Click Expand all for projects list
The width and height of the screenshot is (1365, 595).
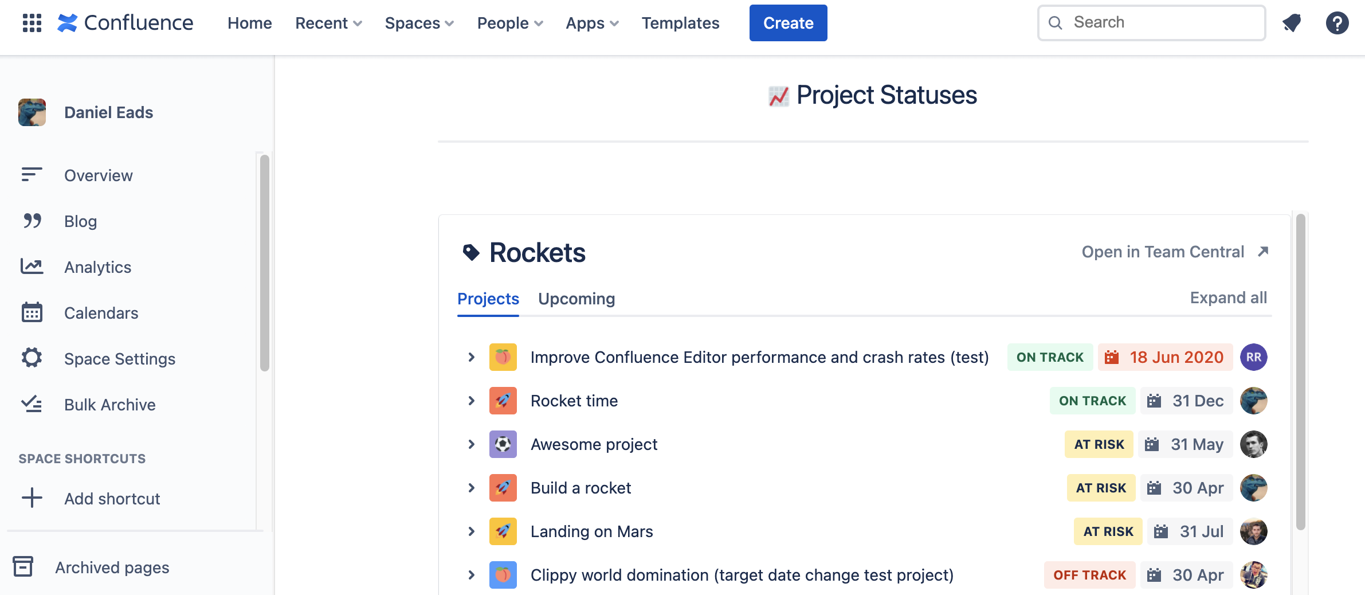pos(1228,298)
